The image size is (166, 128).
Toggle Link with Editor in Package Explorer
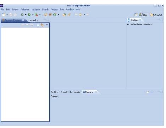click(x=42, y=25)
